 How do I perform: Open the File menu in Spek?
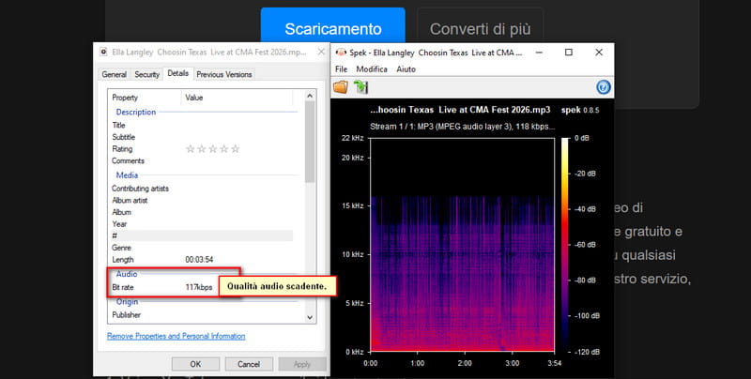(341, 68)
